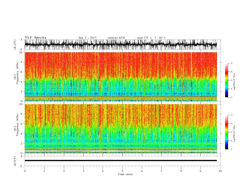Click the "Time (min)" axis label
The image size is (248, 192).
125,174
